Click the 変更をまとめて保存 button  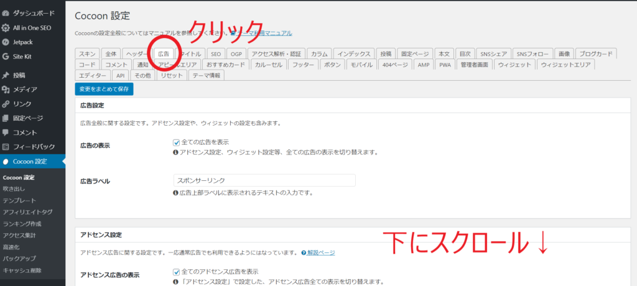(104, 89)
